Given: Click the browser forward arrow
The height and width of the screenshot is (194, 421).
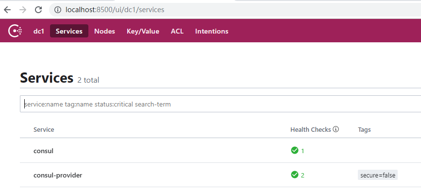Looking at the screenshot, I should (23, 10).
